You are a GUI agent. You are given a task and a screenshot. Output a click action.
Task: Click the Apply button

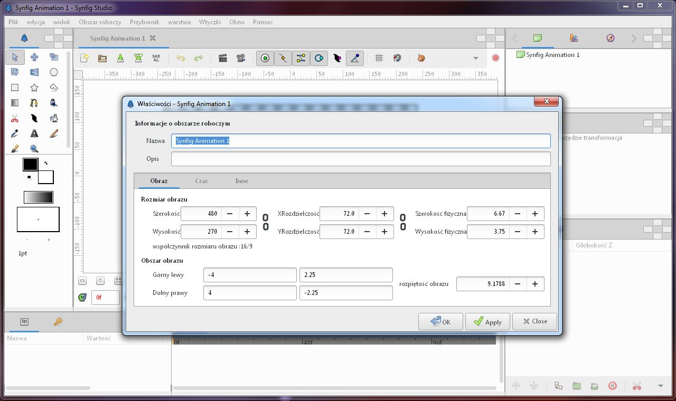click(x=487, y=321)
